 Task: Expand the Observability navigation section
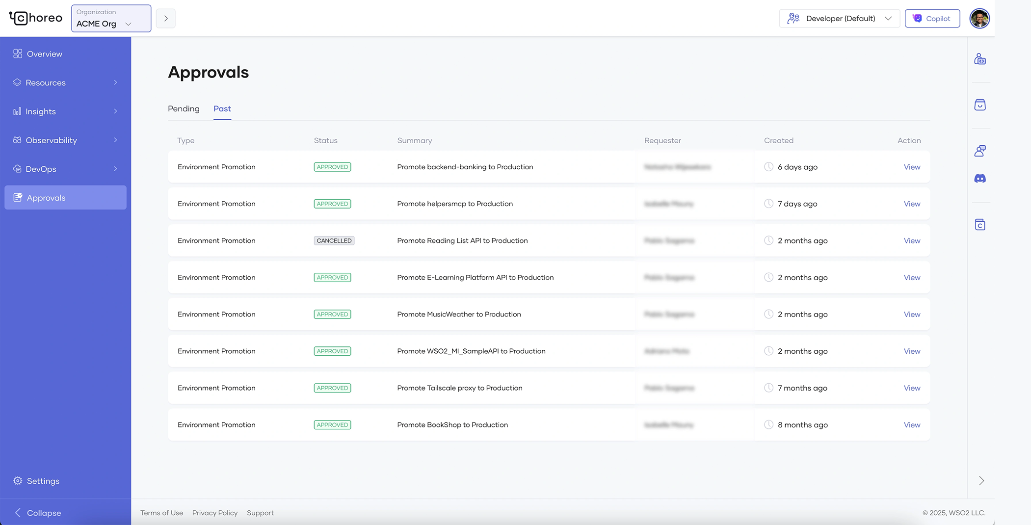(65, 140)
